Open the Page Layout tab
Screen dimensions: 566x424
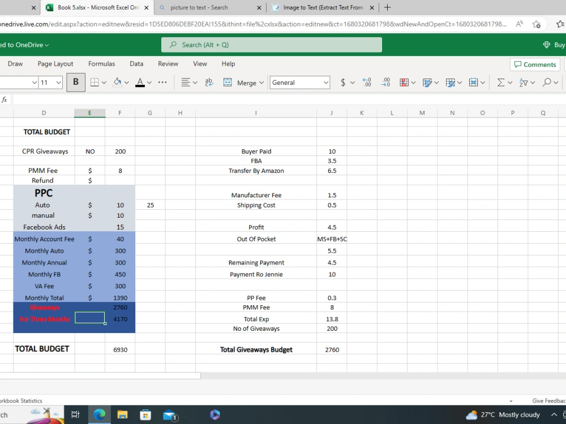(x=55, y=64)
